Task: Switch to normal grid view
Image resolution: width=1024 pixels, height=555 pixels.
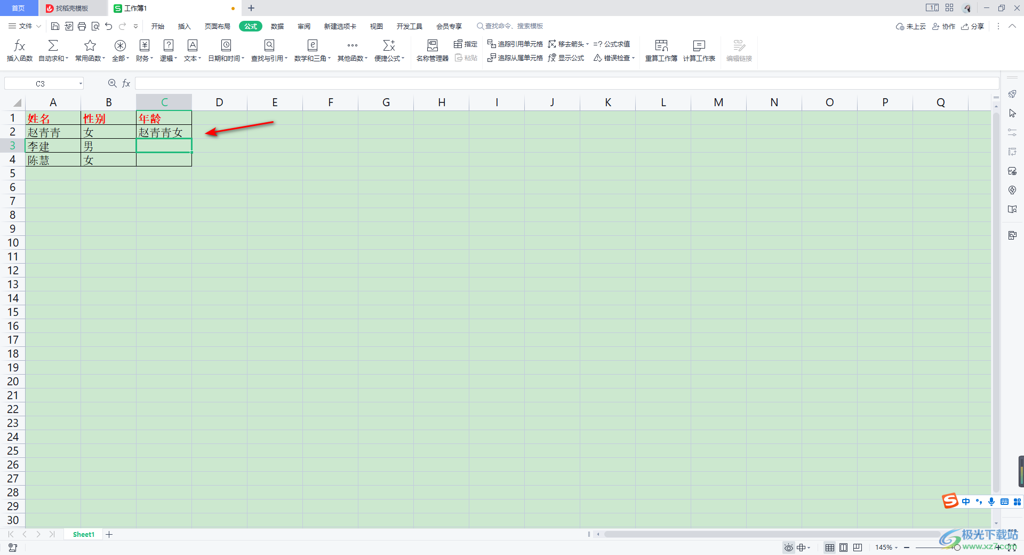Action: click(830, 548)
